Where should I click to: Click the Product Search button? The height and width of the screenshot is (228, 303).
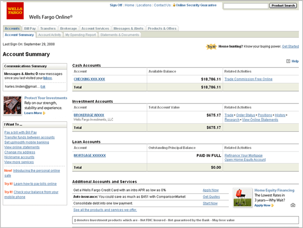click(283, 6)
